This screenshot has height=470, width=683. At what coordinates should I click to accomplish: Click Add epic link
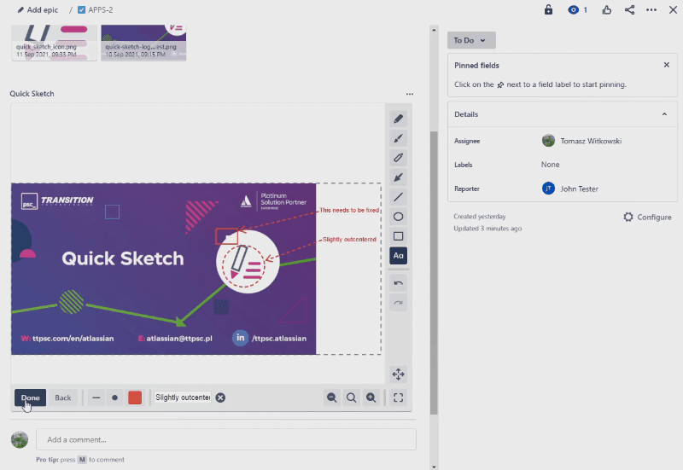(38, 9)
